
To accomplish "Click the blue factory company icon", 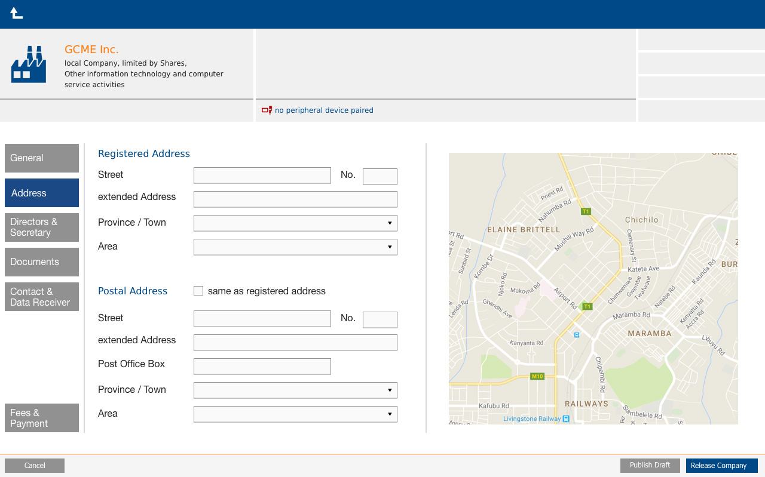I will [28, 64].
